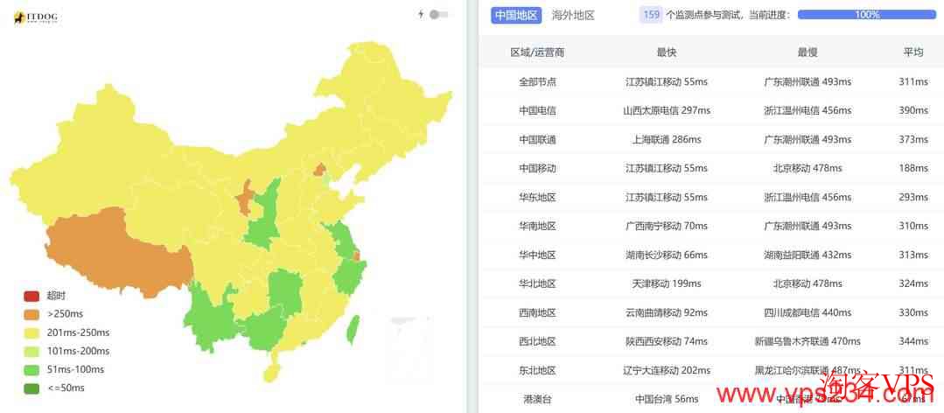
Task: Click the 东北地区 row label
Action: coord(538,370)
